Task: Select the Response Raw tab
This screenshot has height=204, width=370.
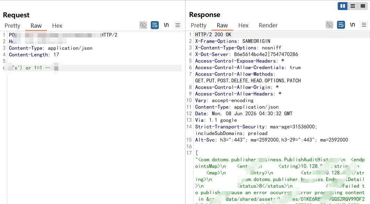Action: click(x=222, y=25)
